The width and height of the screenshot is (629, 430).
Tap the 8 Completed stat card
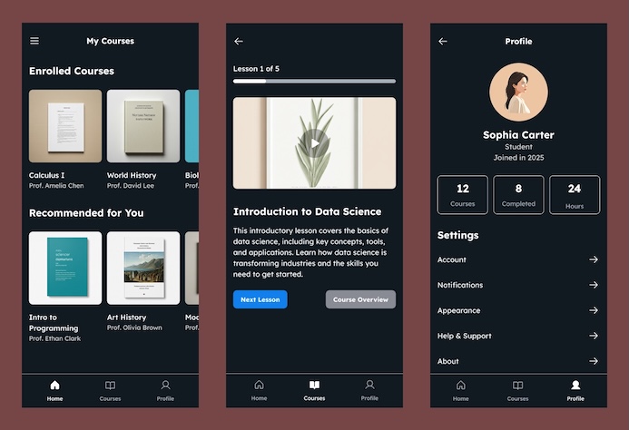click(x=518, y=194)
